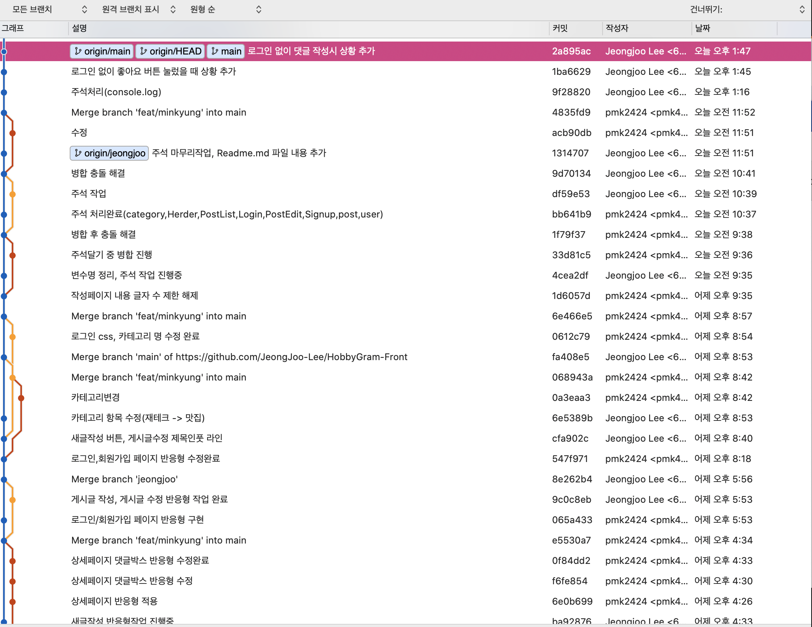Select commit 카테고리변경 row
812x627 pixels.
coord(96,398)
